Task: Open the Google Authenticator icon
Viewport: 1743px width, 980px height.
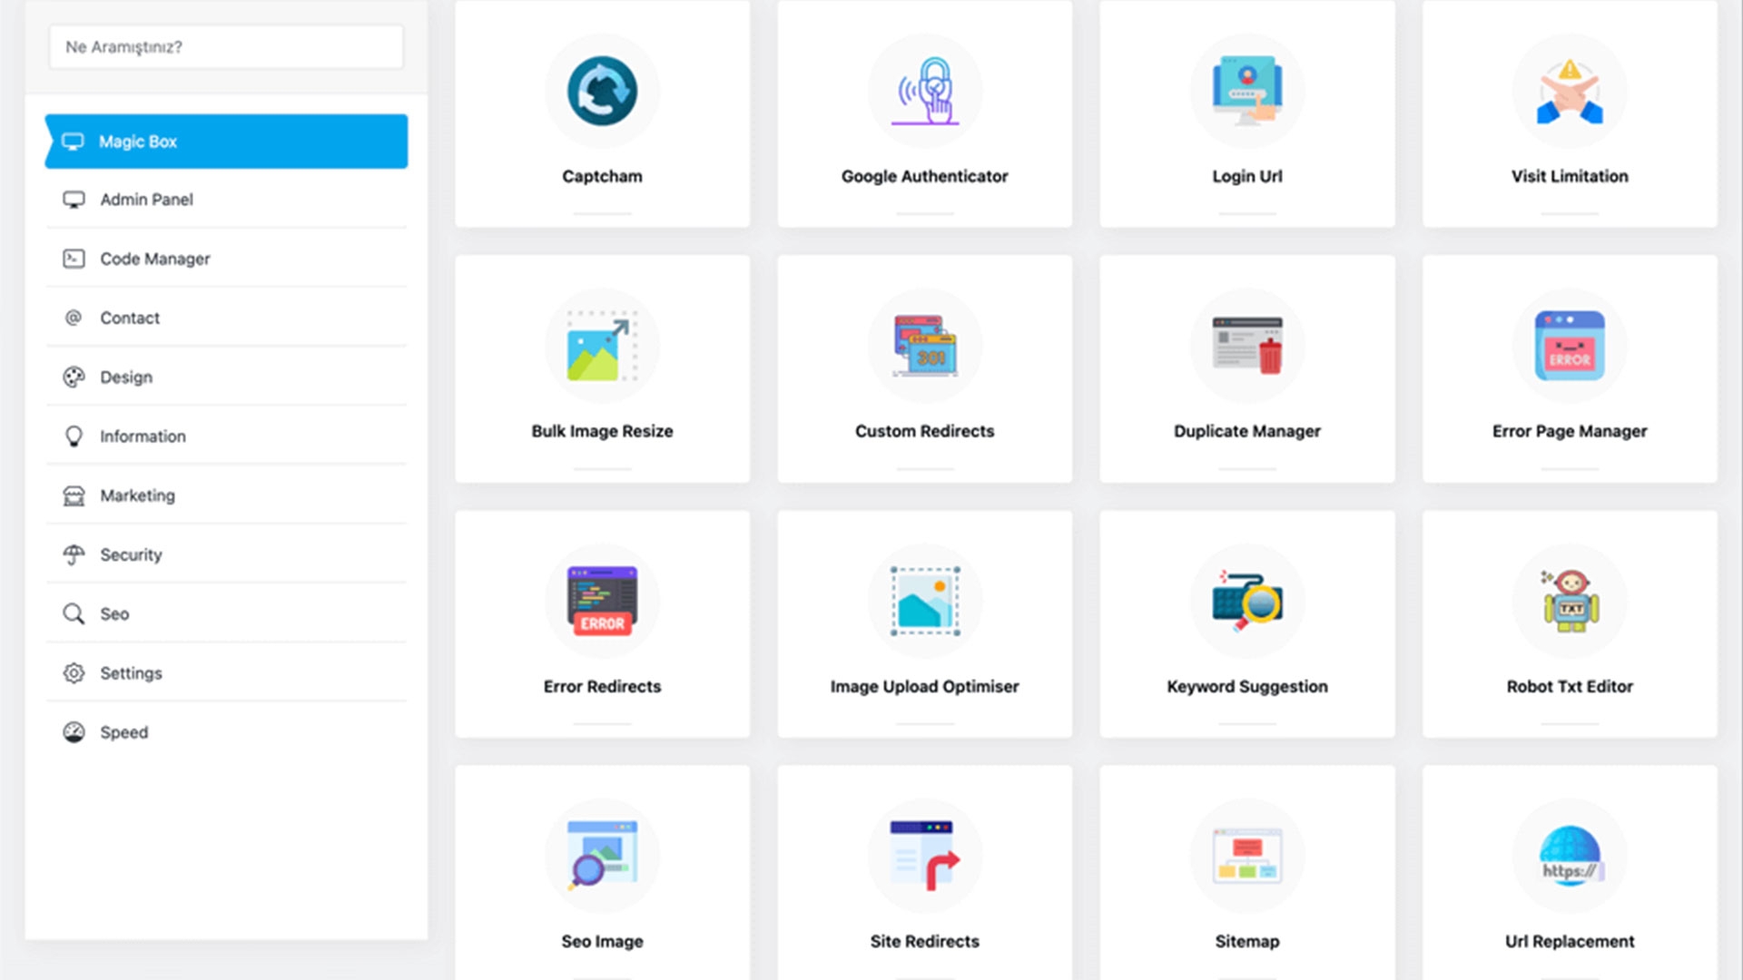Action: tap(924, 91)
